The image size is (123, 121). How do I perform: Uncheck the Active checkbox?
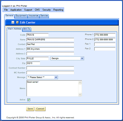(29, 100)
